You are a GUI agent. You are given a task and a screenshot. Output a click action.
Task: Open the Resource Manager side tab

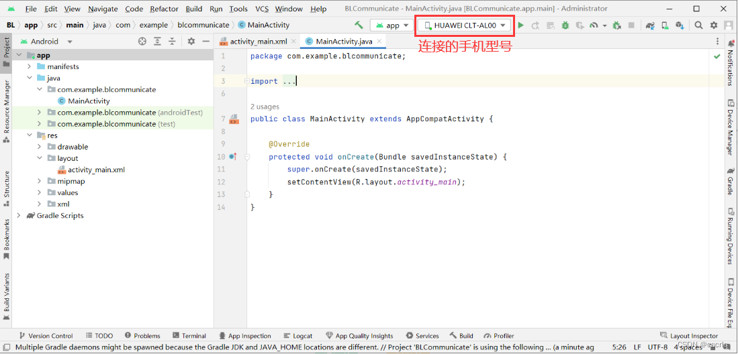tap(6, 111)
